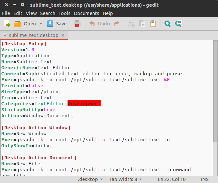The image size is (218, 183).
Task: Click the [Desktop Action Document] header
Action: (x=39, y=158)
